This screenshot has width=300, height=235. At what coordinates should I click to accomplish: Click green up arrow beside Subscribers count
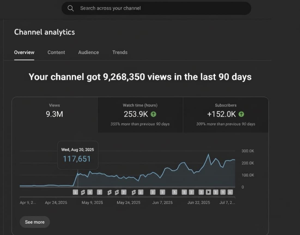click(x=241, y=115)
